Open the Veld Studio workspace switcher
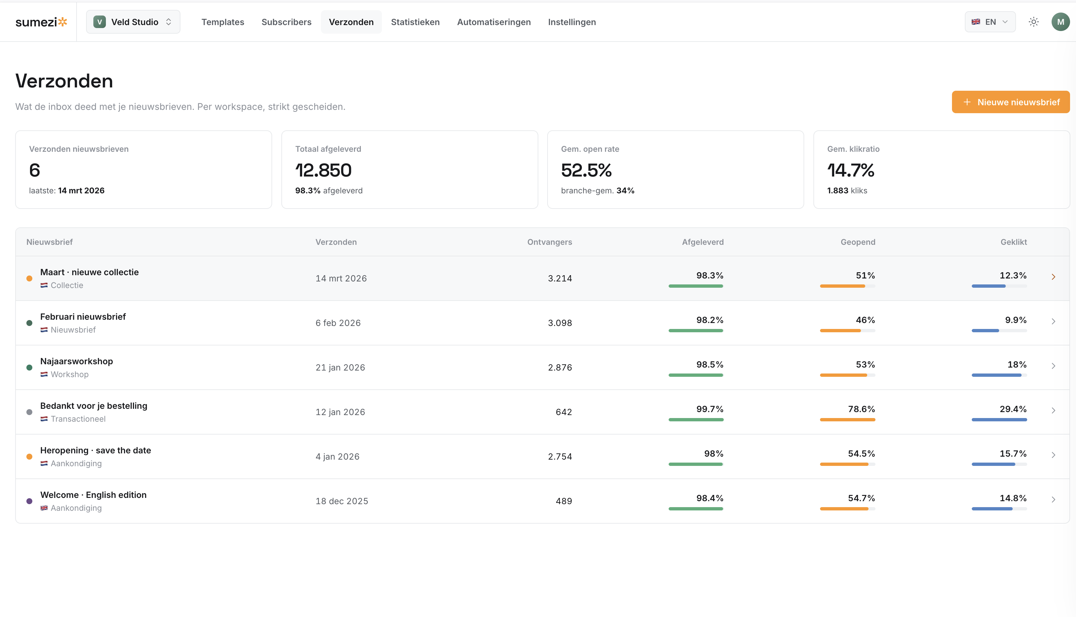 point(133,22)
